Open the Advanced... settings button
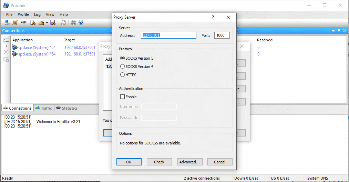This screenshot has width=349, height=182. click(189, 162)
